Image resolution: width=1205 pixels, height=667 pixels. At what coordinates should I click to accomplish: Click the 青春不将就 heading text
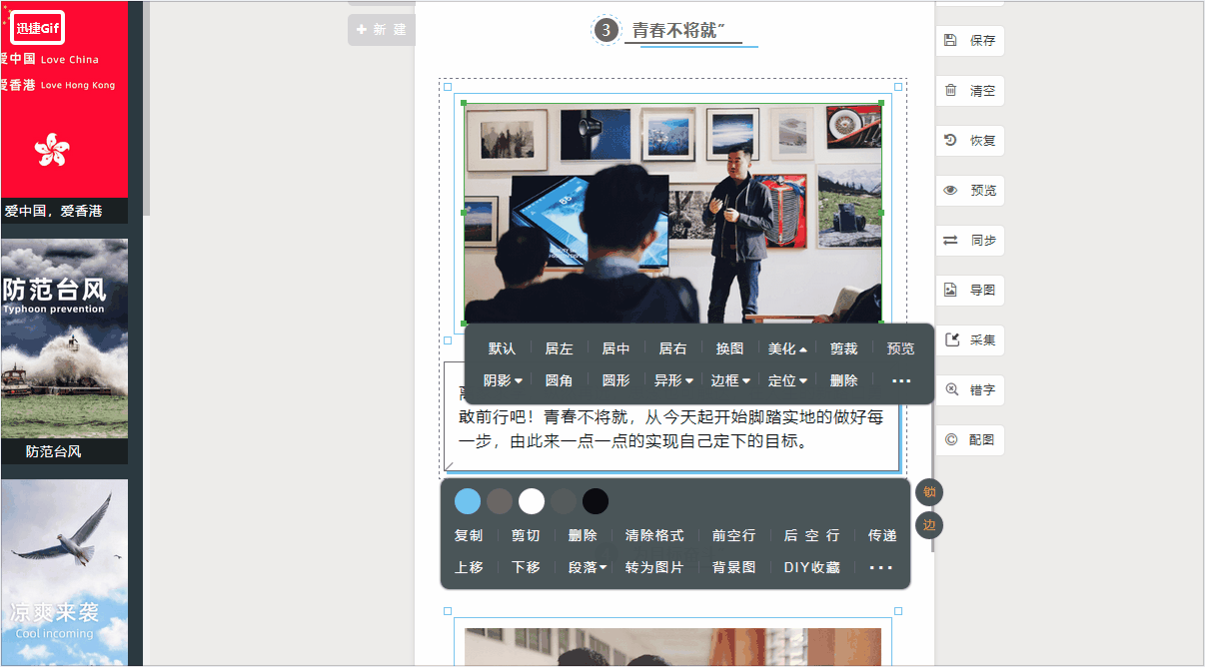click(x=678, y=30)
